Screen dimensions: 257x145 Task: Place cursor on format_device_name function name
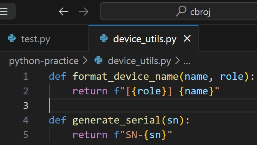[x=125, y=76]
